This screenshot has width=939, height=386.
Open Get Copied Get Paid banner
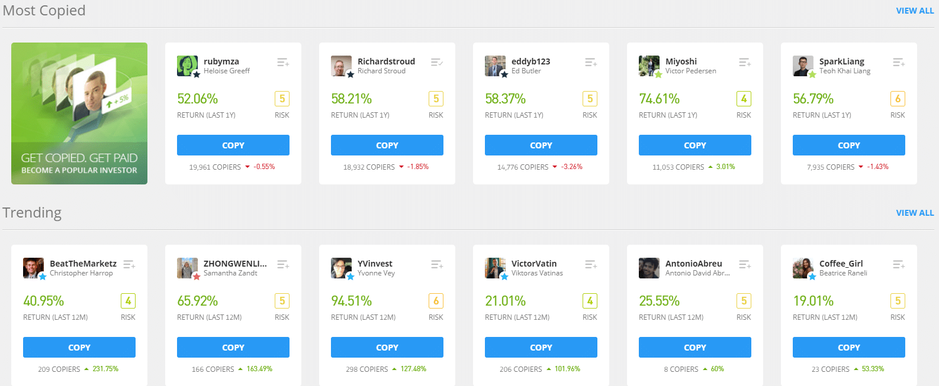click(x=79, y=113)
